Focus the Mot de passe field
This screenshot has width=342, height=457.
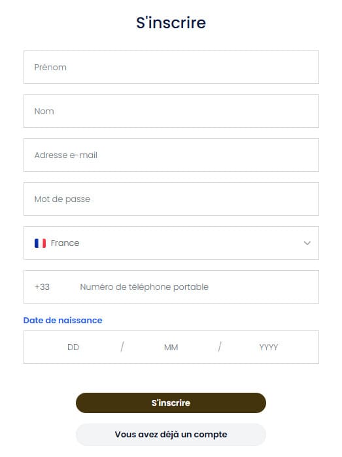click(171, 199)
